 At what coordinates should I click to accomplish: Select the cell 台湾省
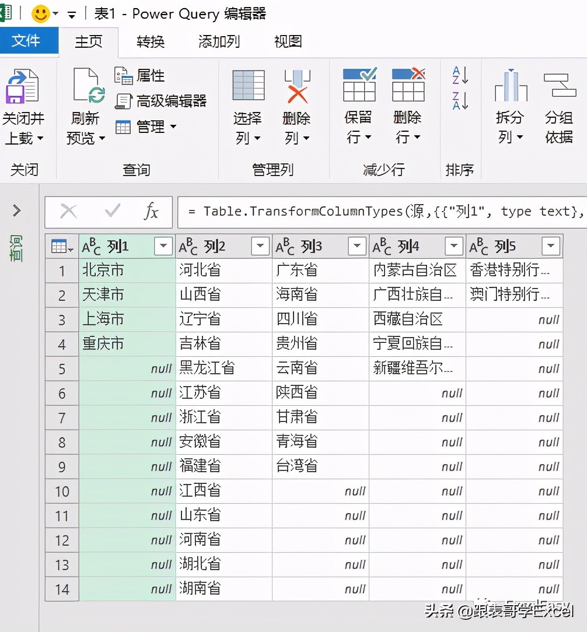[321, 467]
